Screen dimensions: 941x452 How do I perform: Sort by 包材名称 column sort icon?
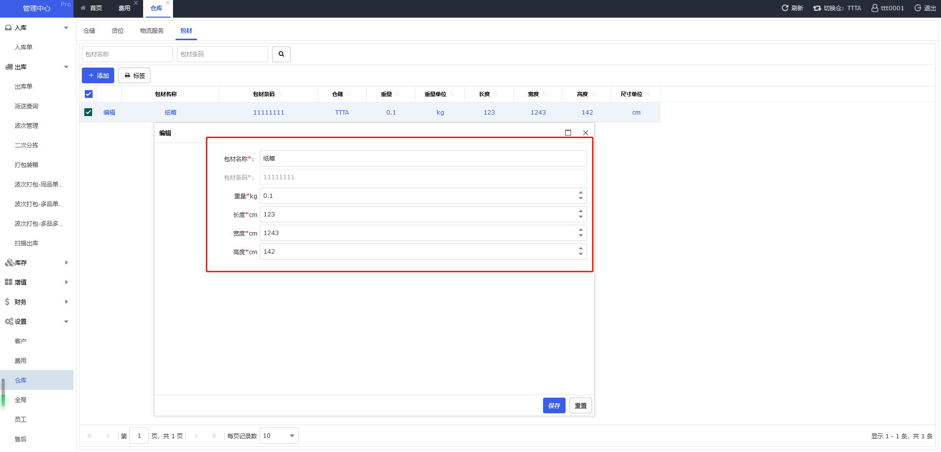pyautogui.click(x=182, y=94)
